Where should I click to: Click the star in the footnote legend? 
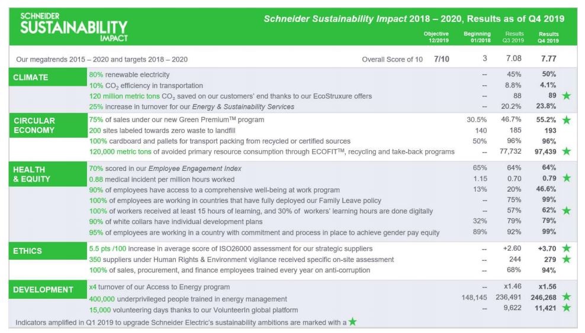click(352, 321)
